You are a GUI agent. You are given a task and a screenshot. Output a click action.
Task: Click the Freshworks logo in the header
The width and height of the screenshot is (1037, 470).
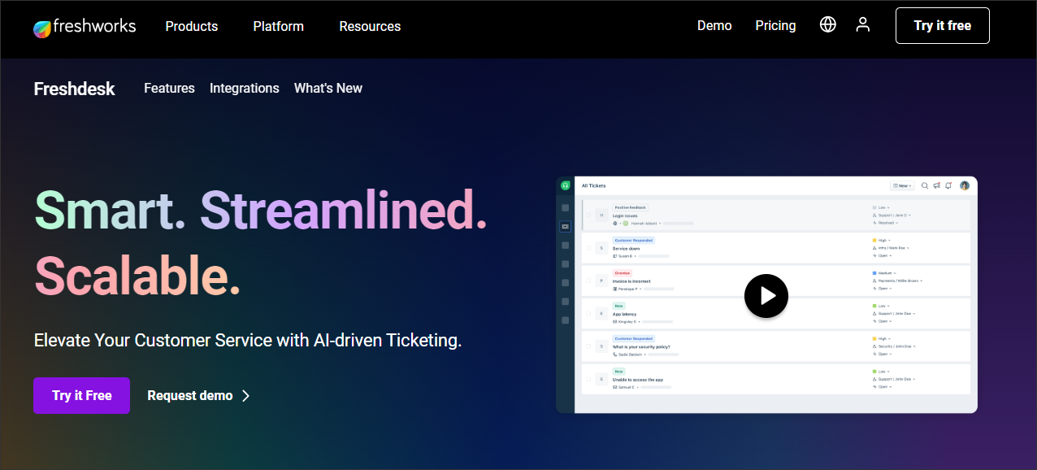[85, 27]
